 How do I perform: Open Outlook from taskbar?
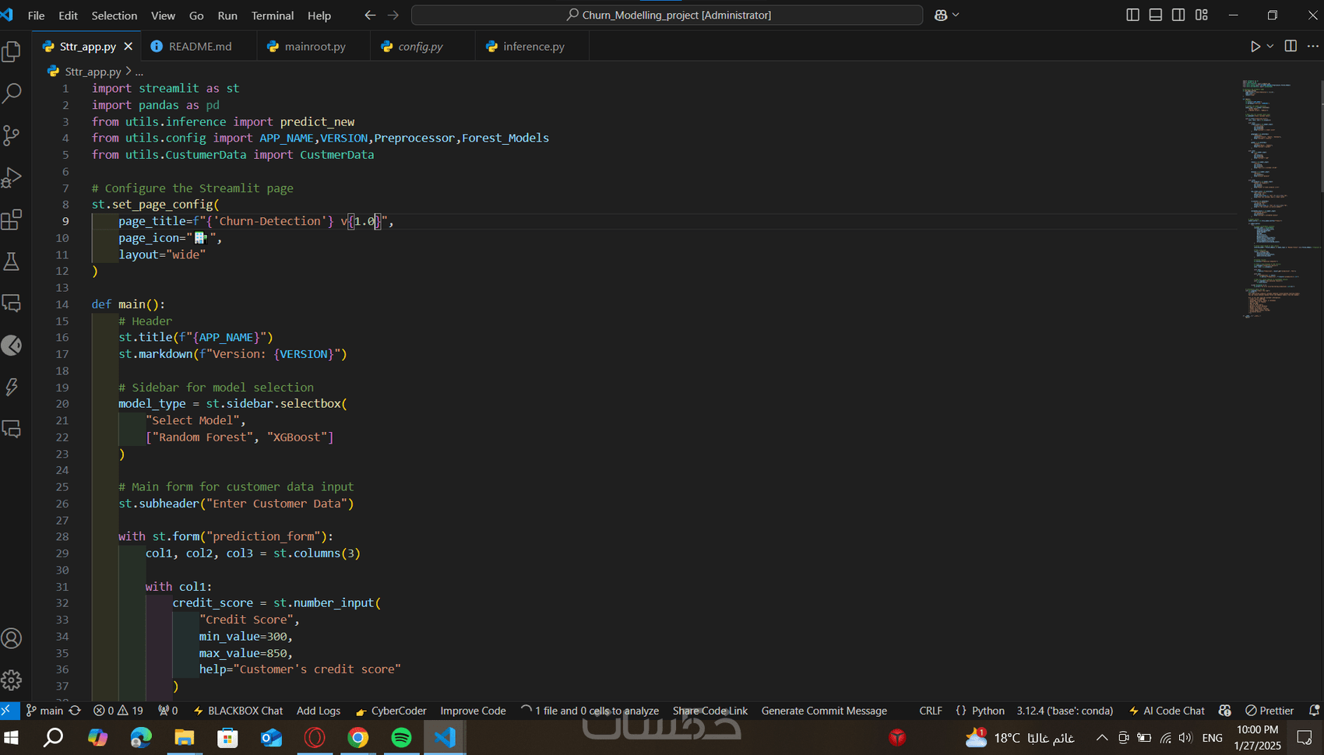coord(271,737)
